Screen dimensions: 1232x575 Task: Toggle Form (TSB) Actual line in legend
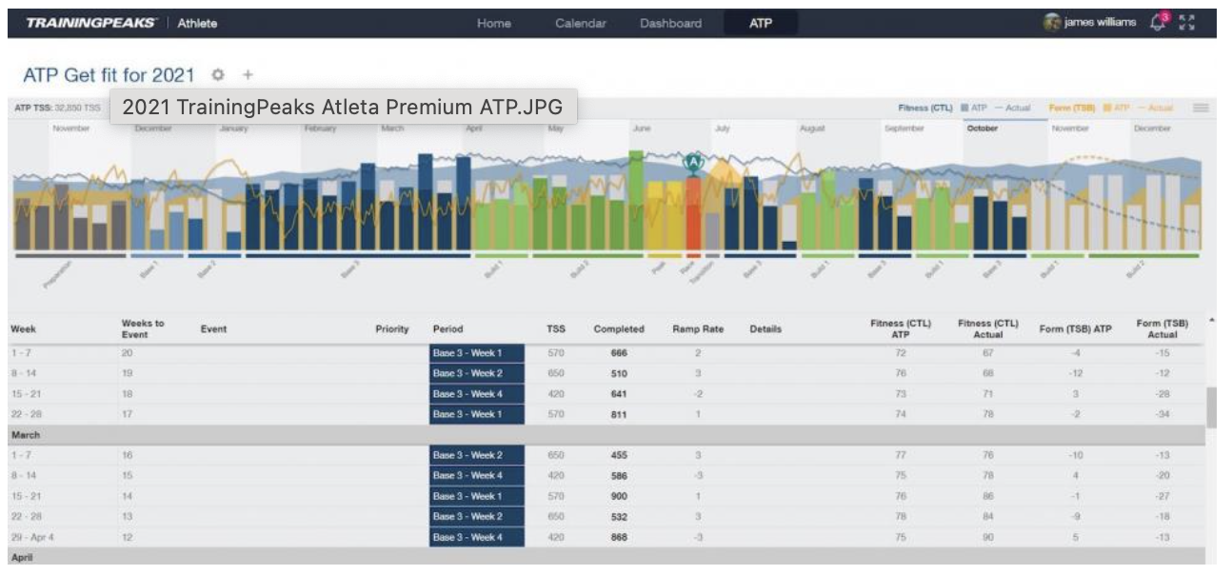(1154, 109)
